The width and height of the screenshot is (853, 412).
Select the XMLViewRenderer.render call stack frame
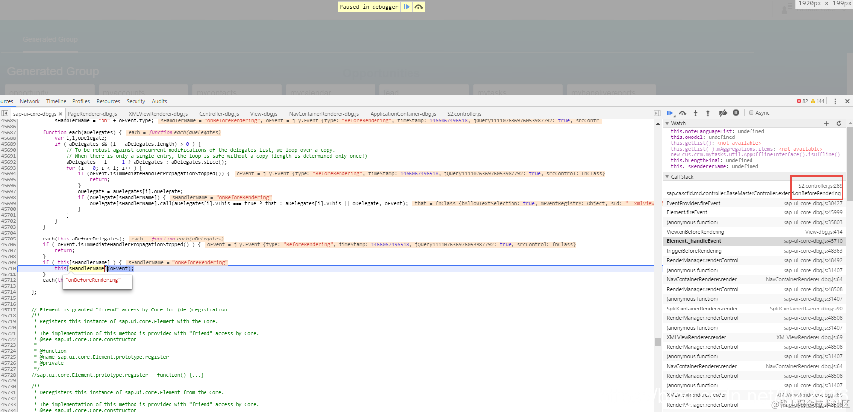click(x=754, y=337)
